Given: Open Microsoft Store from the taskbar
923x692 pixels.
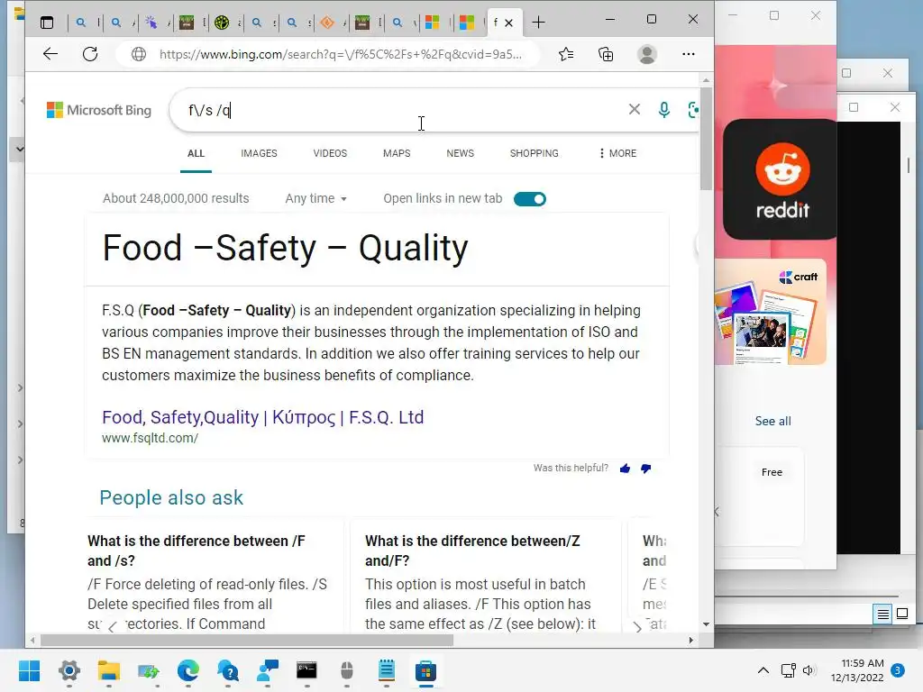Looking at the screenshot, I should click(425, 670).
